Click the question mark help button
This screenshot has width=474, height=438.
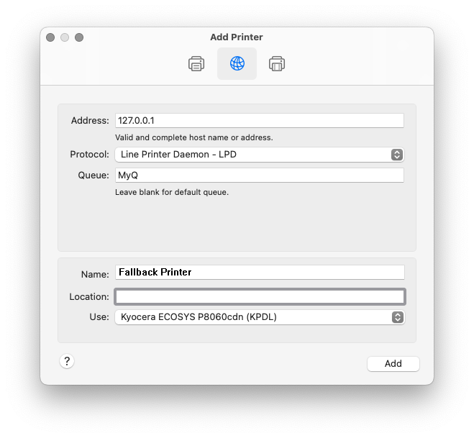pyautogui.click(x=67, y=361)
